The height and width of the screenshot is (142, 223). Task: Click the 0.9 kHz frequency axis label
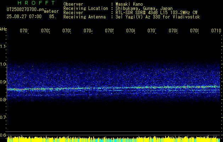pos(3,82)
